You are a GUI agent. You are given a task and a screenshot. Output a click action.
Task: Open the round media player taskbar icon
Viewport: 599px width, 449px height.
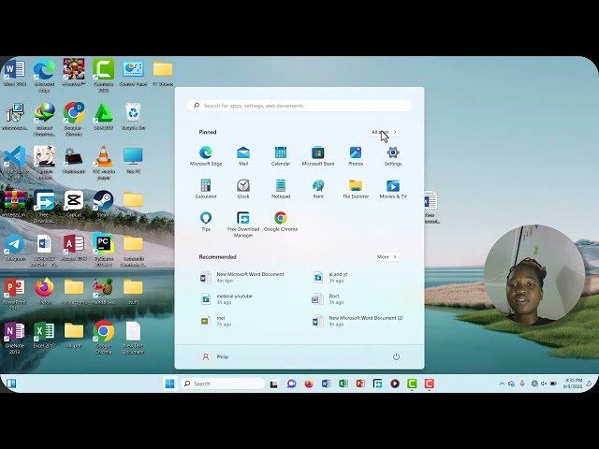pos(395,384)
